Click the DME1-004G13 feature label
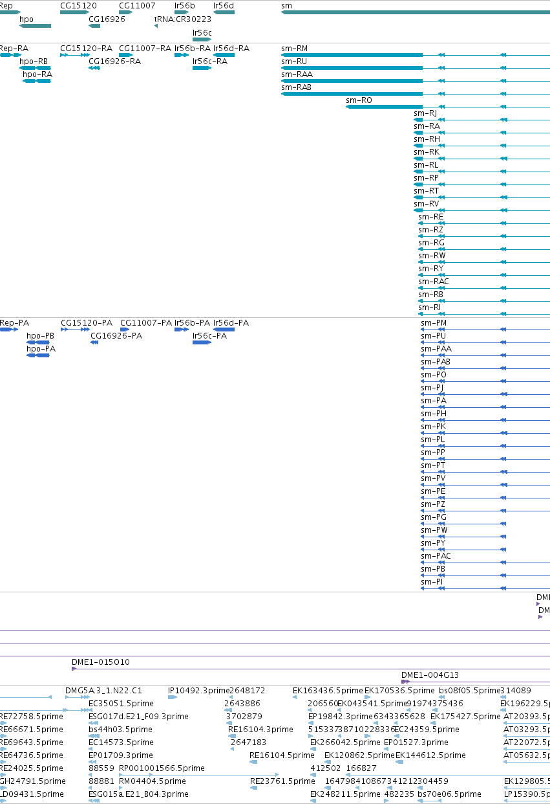 [x=430, y=675]
